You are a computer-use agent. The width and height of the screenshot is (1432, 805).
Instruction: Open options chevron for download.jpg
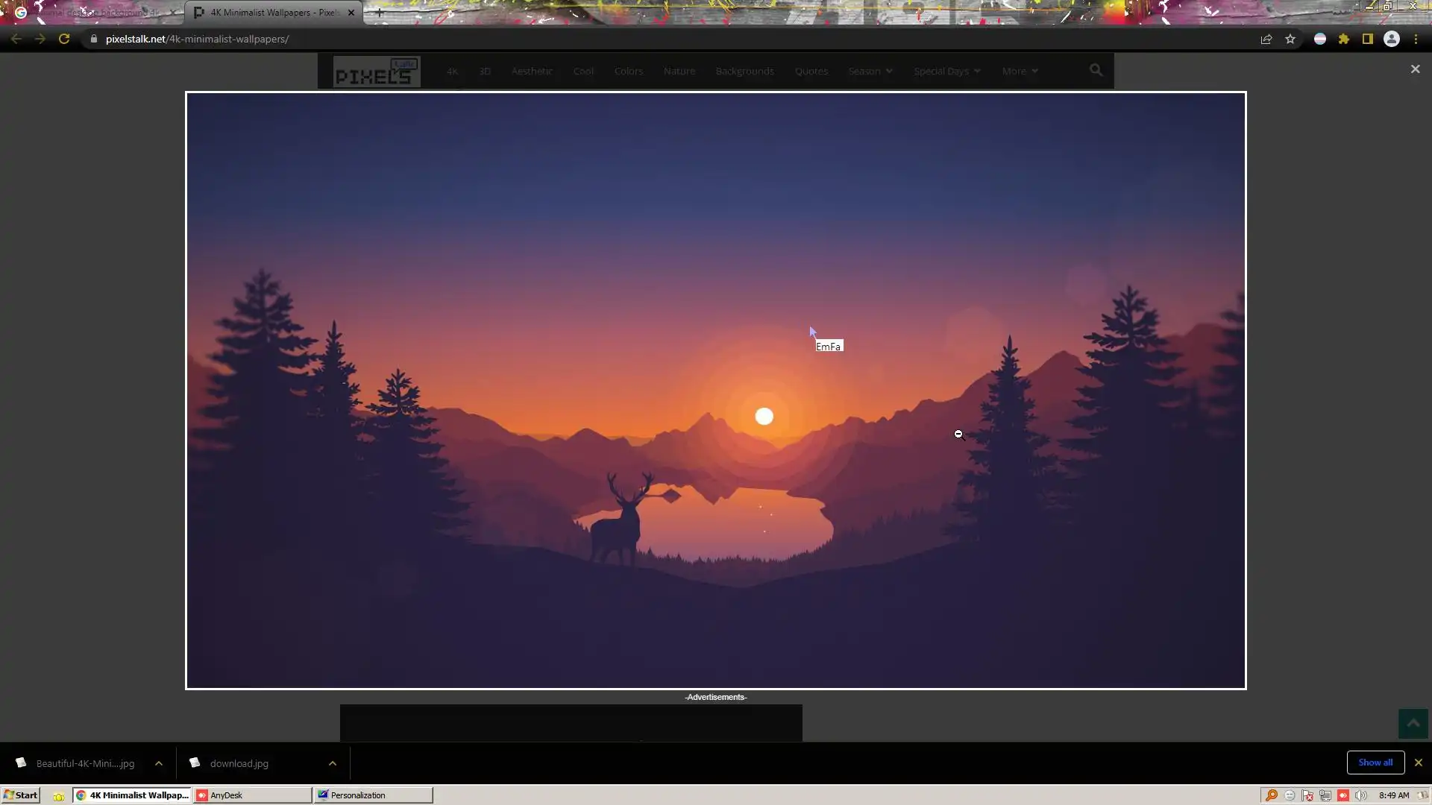point(333,763)
